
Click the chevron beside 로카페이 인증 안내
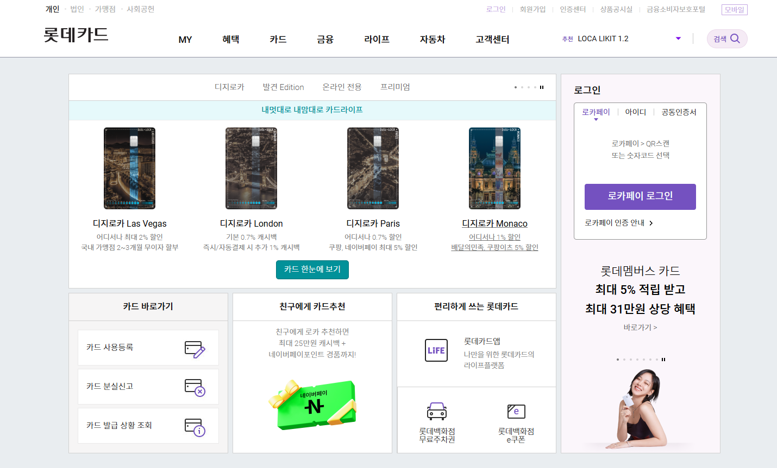tap(651, 223)
